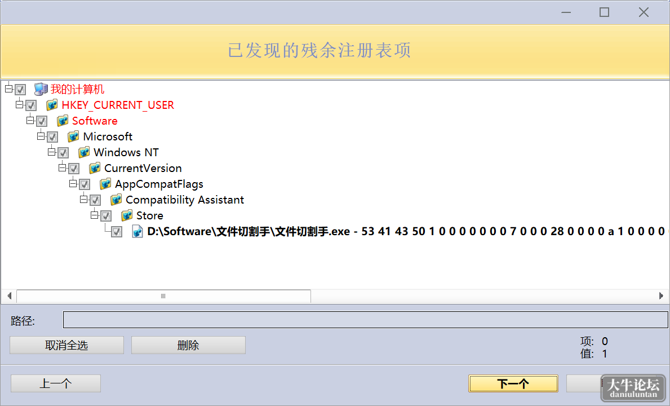
Task: Collapse the HKEY_CURRENT_USER node
Action: click(19, 105)
